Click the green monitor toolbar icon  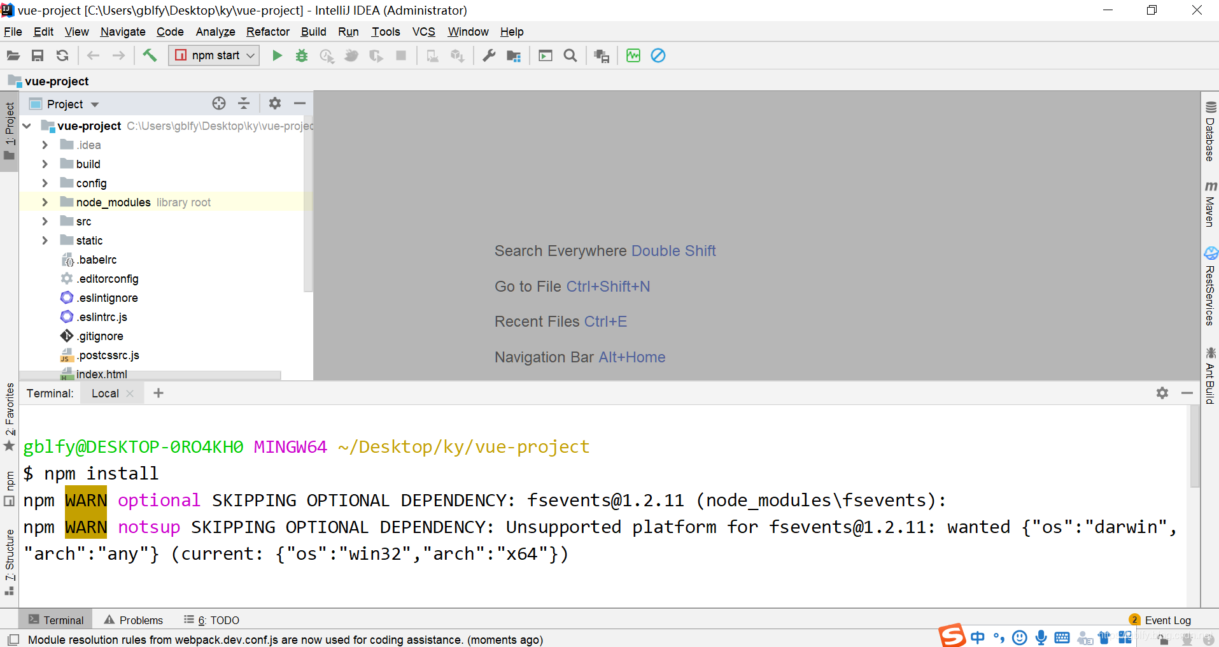pyautogui.click(x=633, y=55)
